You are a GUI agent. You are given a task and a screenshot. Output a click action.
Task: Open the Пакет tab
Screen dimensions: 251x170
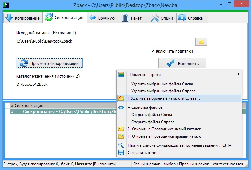[x=134, y=18]
